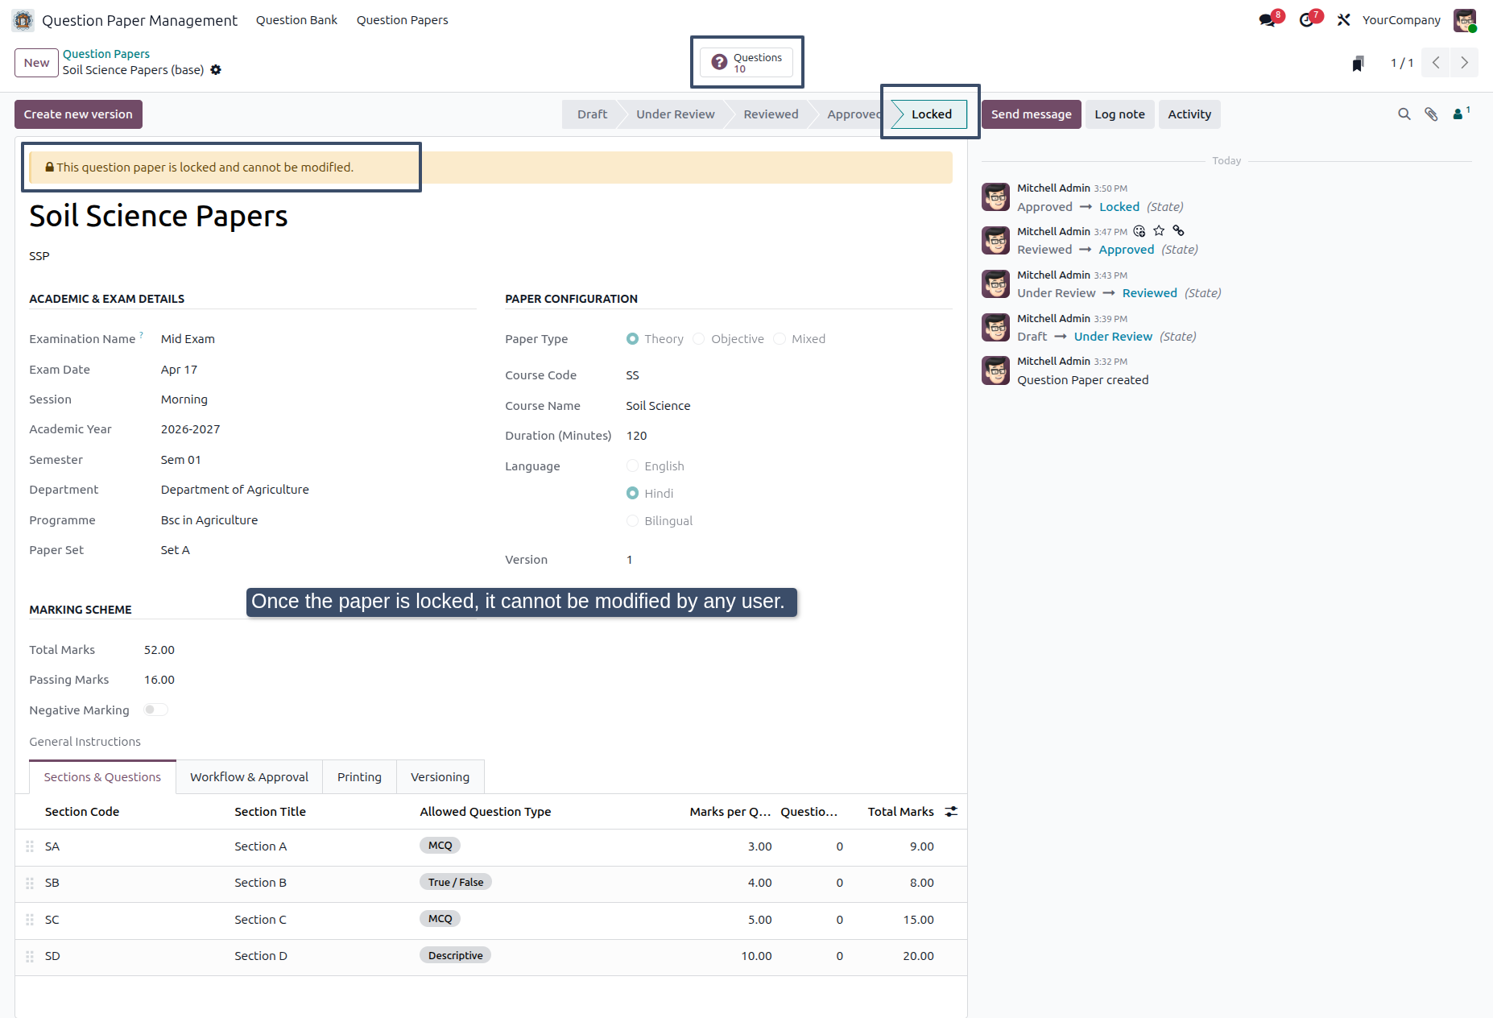This screenshot has height=1018, width=1493.
Task: Mark Approved message with star
Action: point(1159,231)
